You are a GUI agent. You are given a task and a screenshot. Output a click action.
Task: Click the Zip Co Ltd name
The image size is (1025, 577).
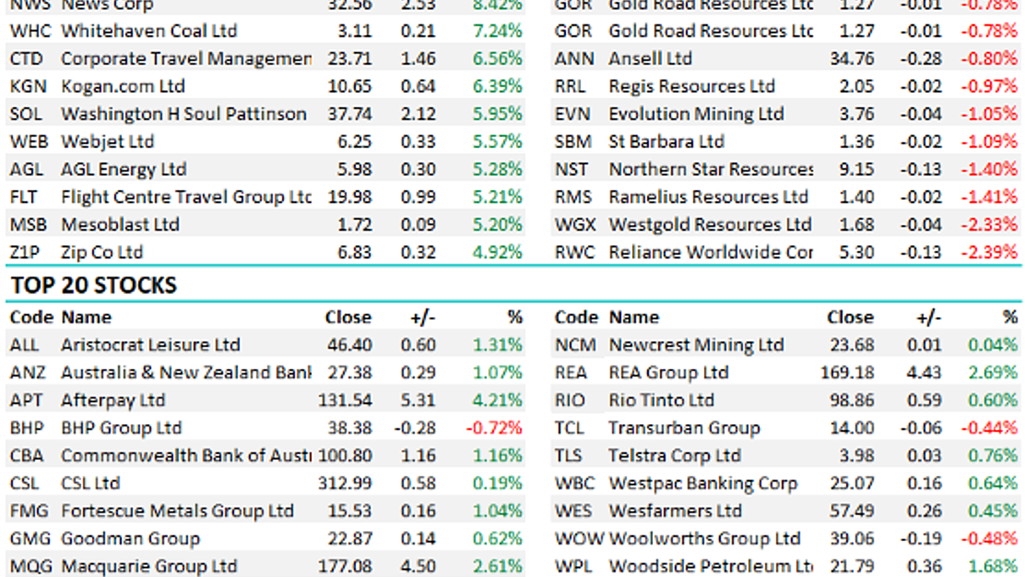[102, 252]
